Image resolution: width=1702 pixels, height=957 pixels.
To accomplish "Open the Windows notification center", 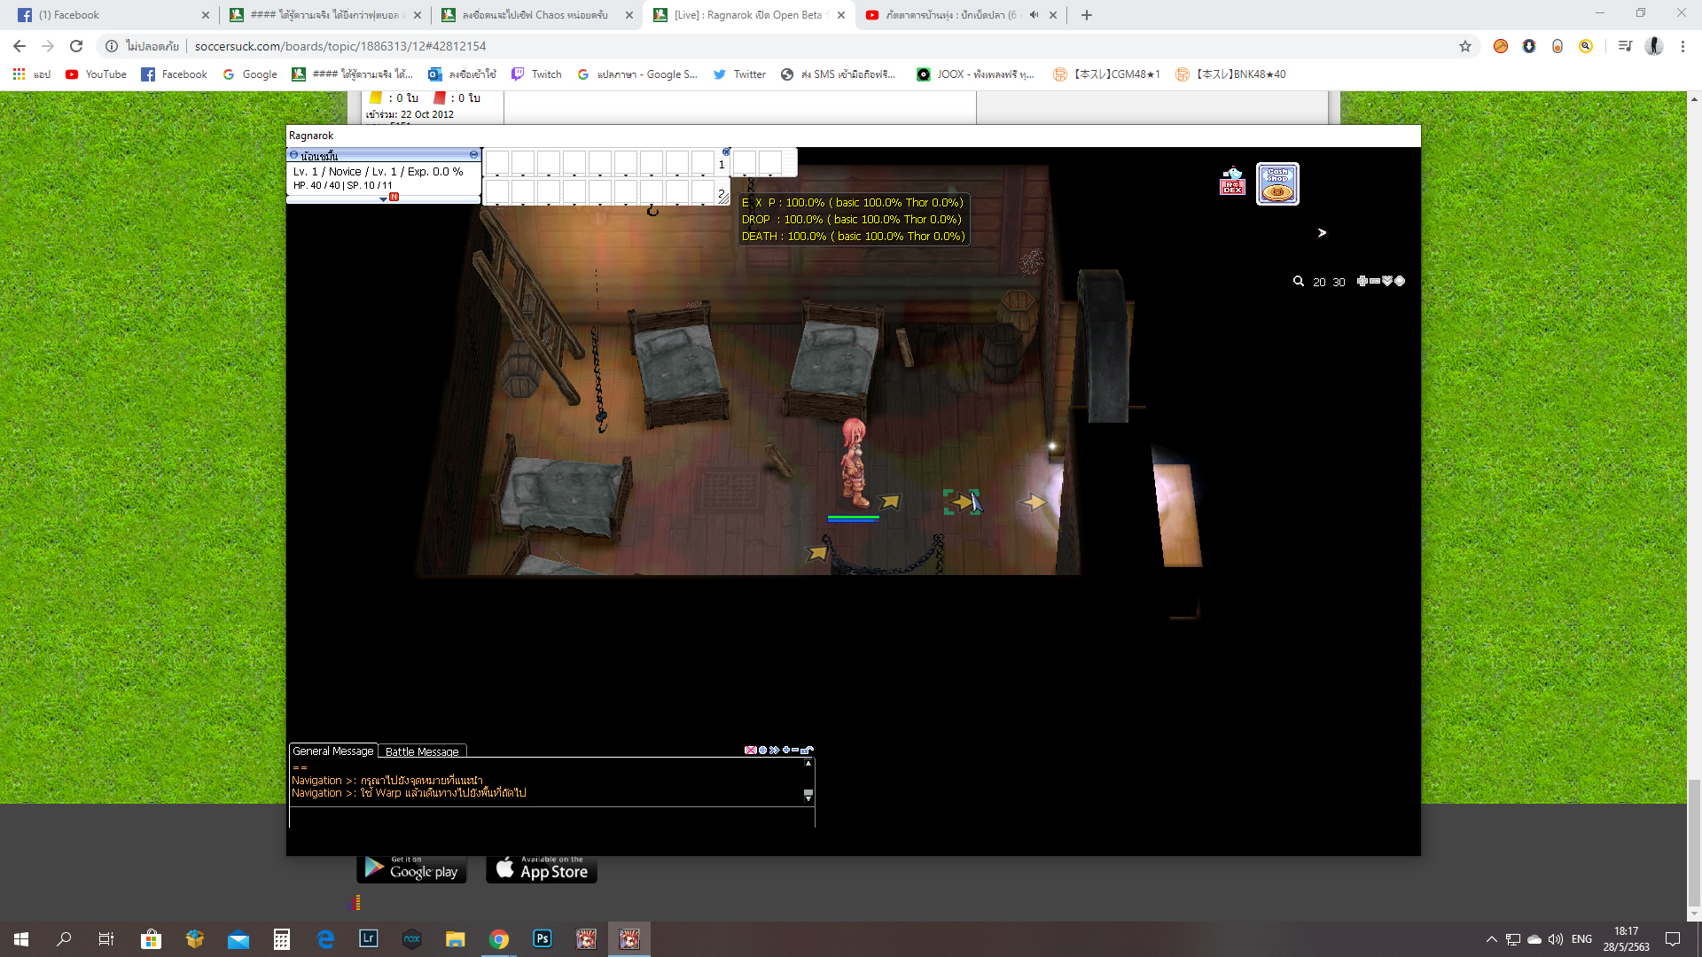I will coord(1673,939).
